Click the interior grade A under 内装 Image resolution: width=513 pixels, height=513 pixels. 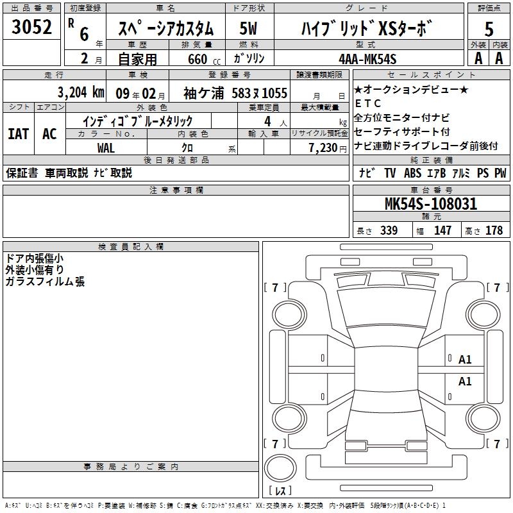click(500, 58)
